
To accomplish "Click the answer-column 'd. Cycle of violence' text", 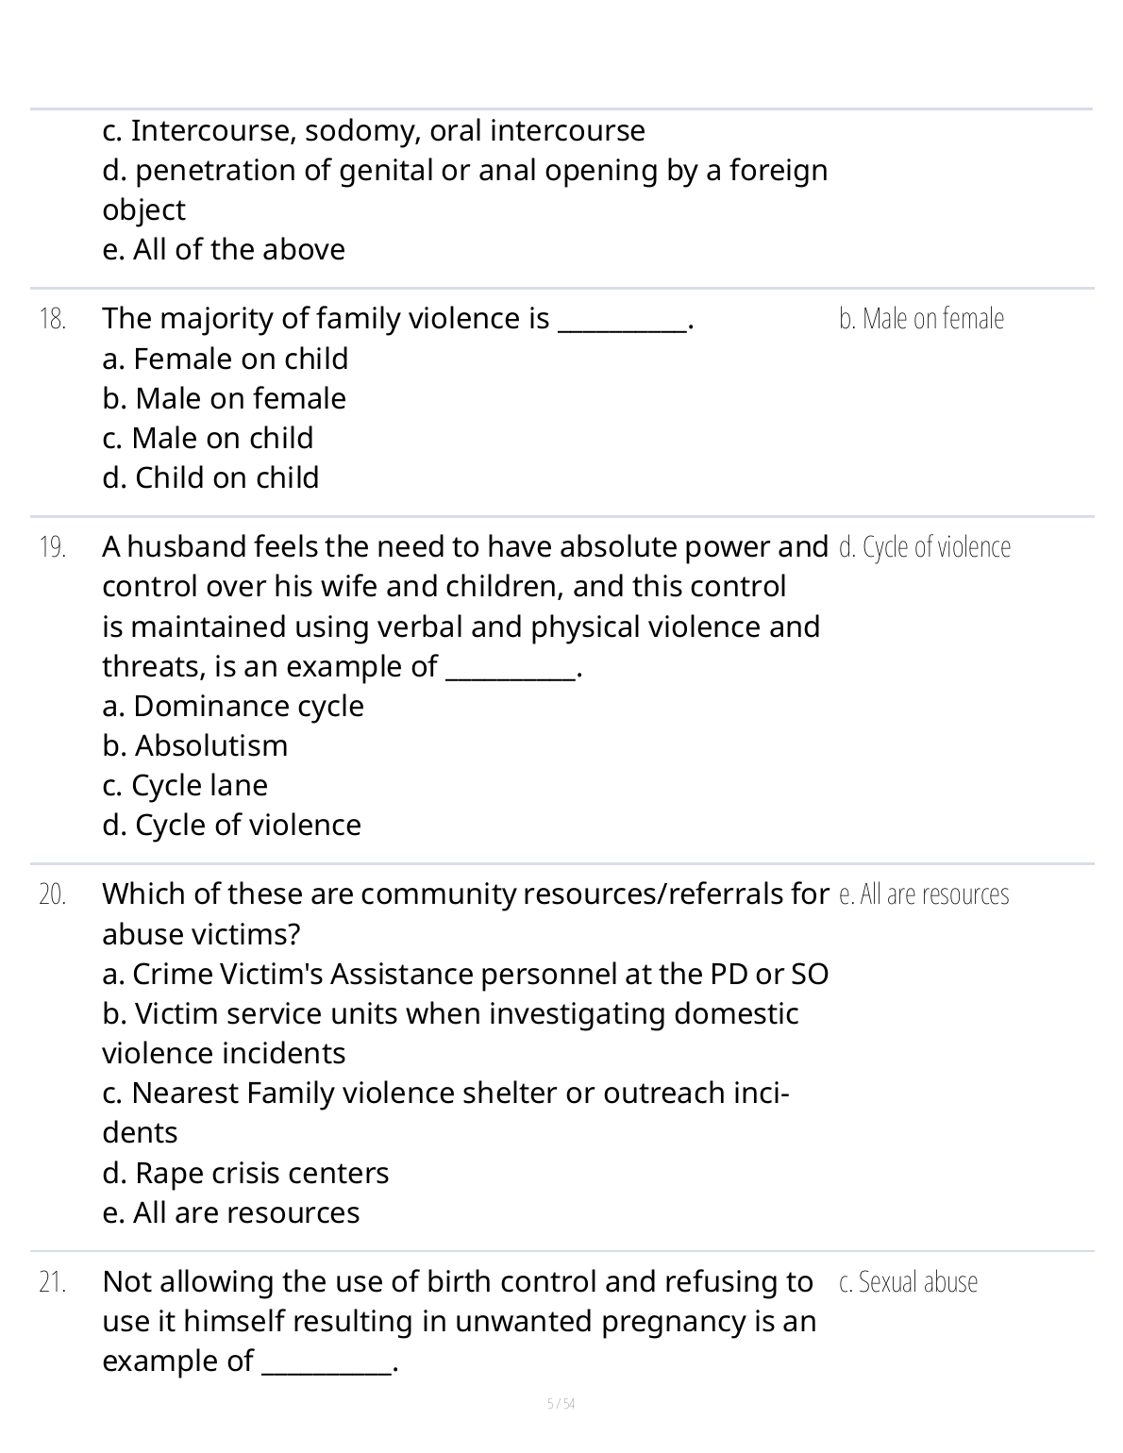I will coord(924,547).
